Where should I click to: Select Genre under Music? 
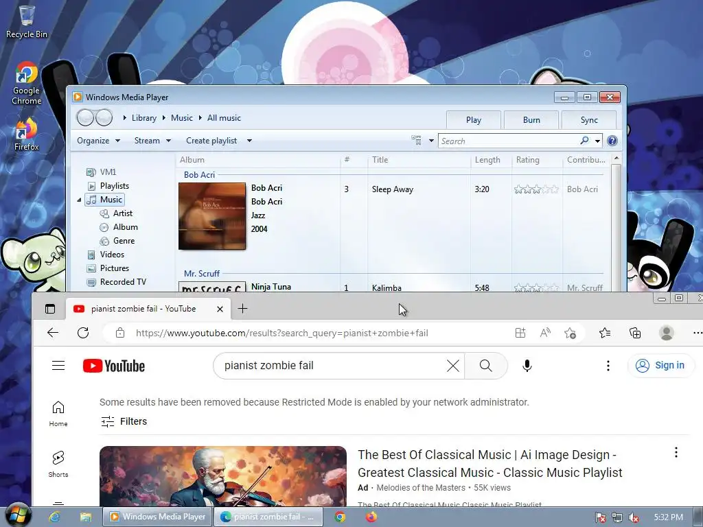pyautogui.click(x=117, y=241)
